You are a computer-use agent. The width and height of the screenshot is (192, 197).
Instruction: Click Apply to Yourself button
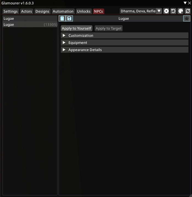click(x=76, y=28)
